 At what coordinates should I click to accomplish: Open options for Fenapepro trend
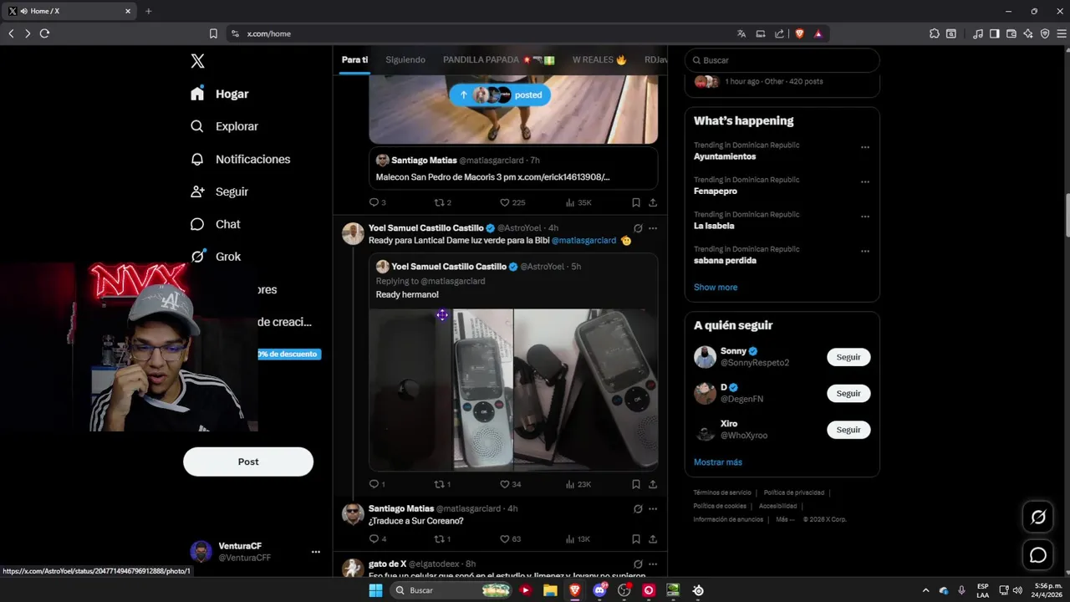(865, 181)
